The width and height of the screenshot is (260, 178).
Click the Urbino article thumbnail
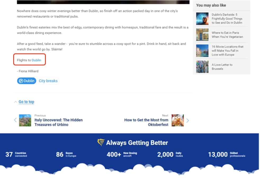(x=25, y=120)
